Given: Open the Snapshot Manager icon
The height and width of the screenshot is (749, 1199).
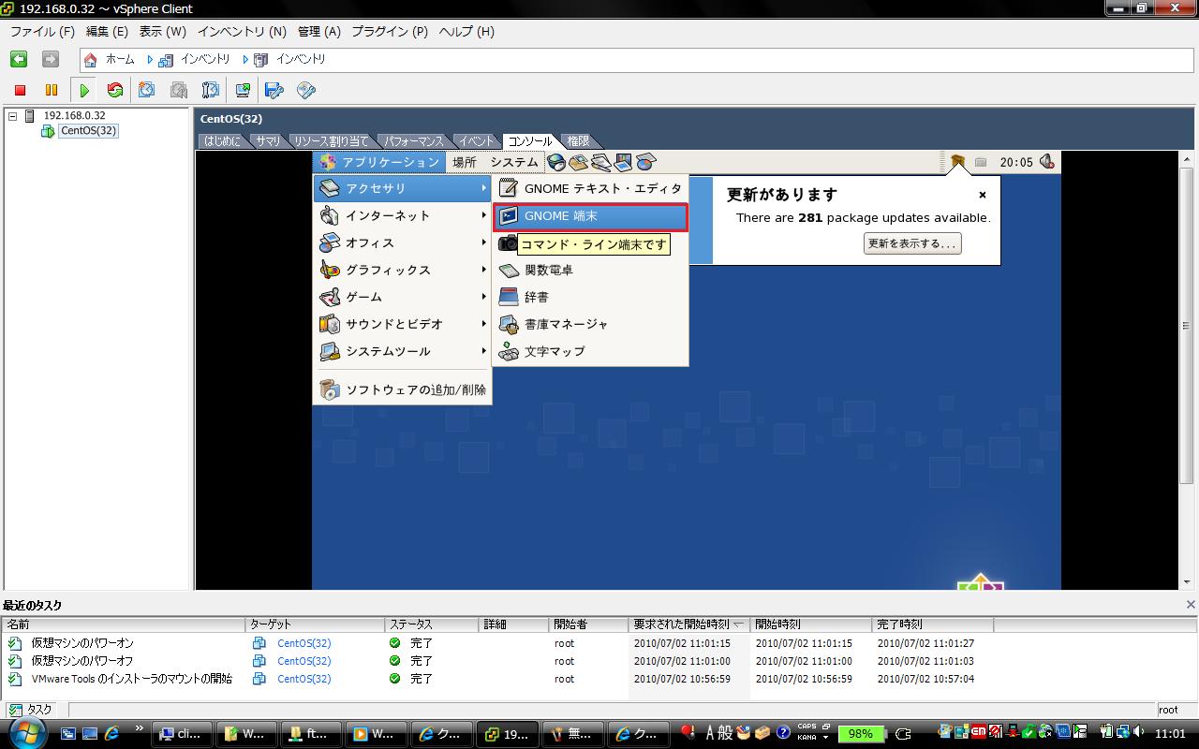Looking at the screenshot, I should tap(211, 90).
